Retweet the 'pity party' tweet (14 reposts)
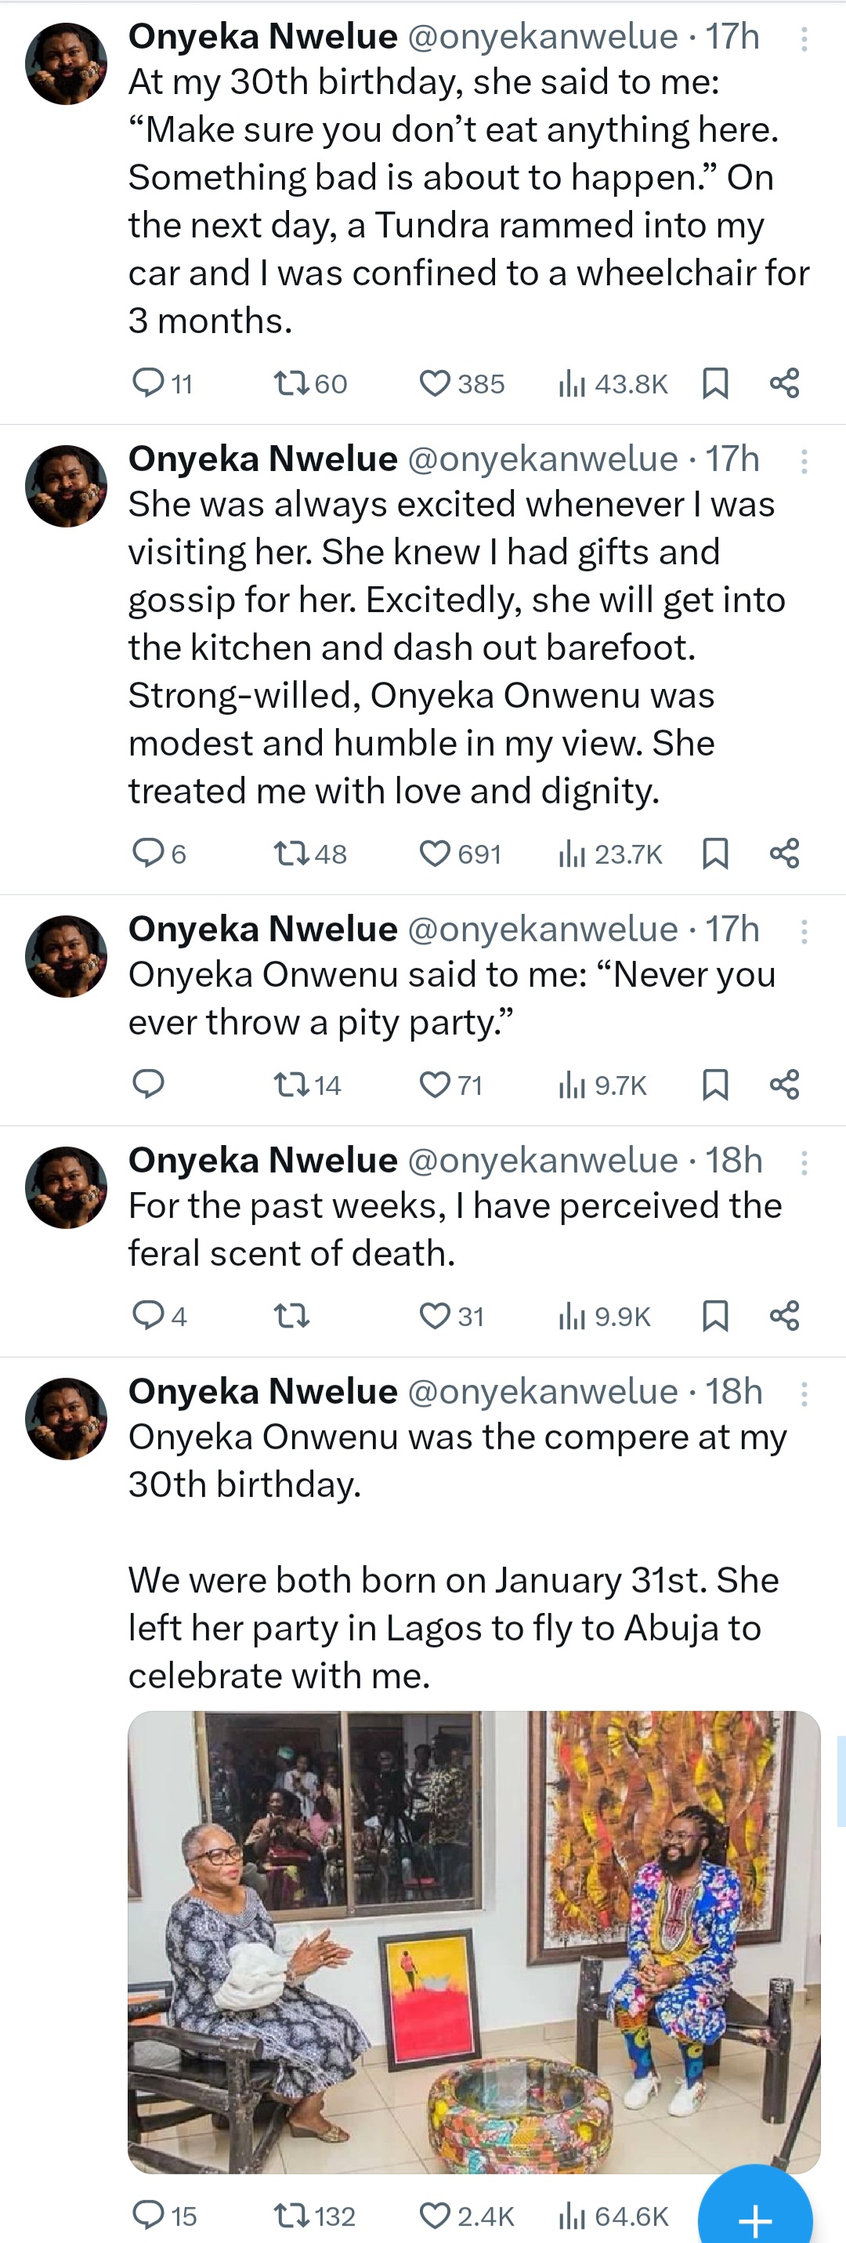846x2243 pixels. [291, 1085]
